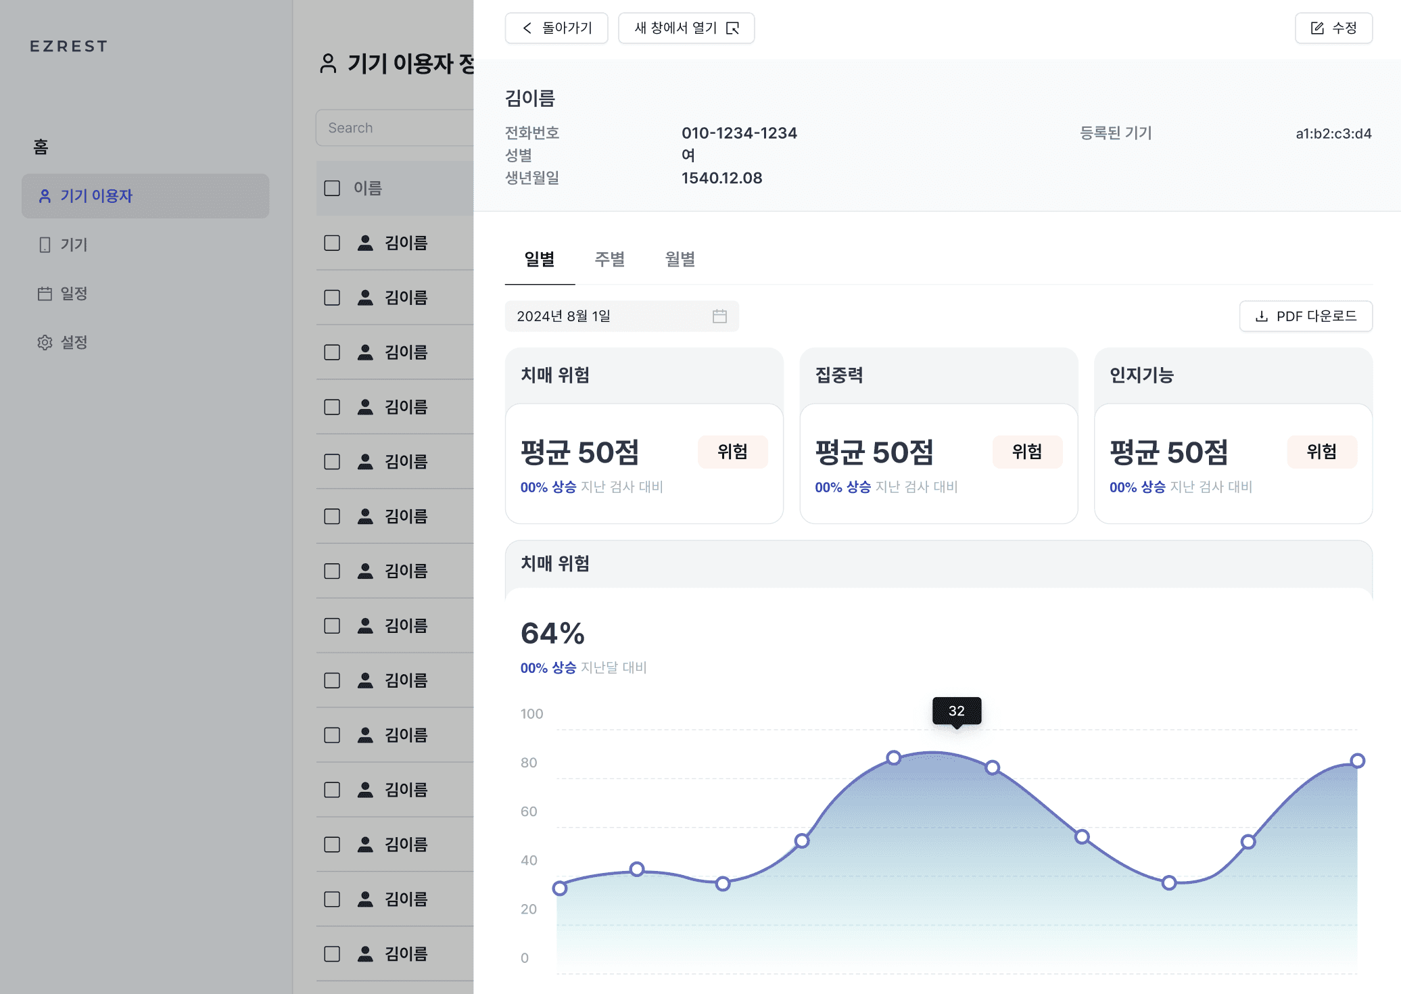Click 위험 badge in 집중력 card
Image resolution: width=1401 pixels, height=994 pixels.
click(1026, 452)
